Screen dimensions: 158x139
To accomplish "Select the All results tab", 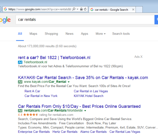I will click(20, 34).
